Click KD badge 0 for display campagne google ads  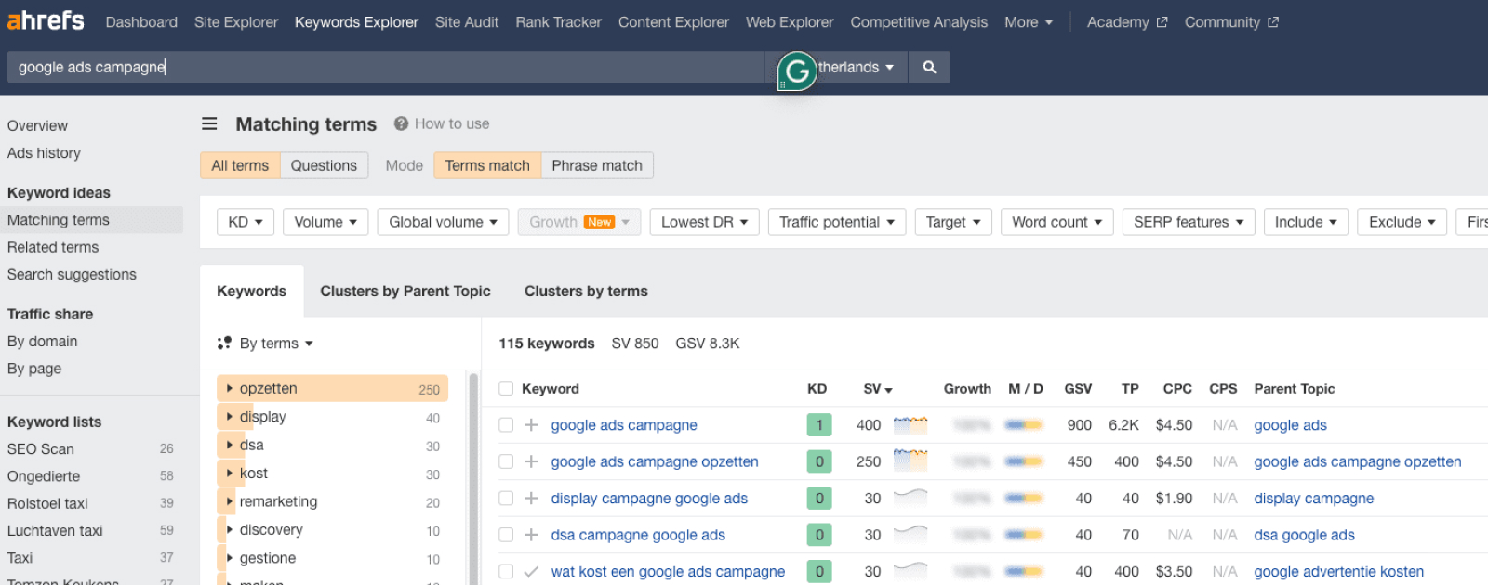[818, 498]
